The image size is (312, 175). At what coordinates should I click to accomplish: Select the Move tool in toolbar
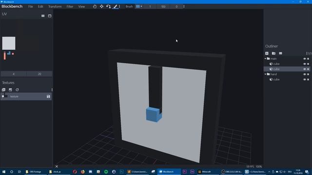tap(102, 6)
